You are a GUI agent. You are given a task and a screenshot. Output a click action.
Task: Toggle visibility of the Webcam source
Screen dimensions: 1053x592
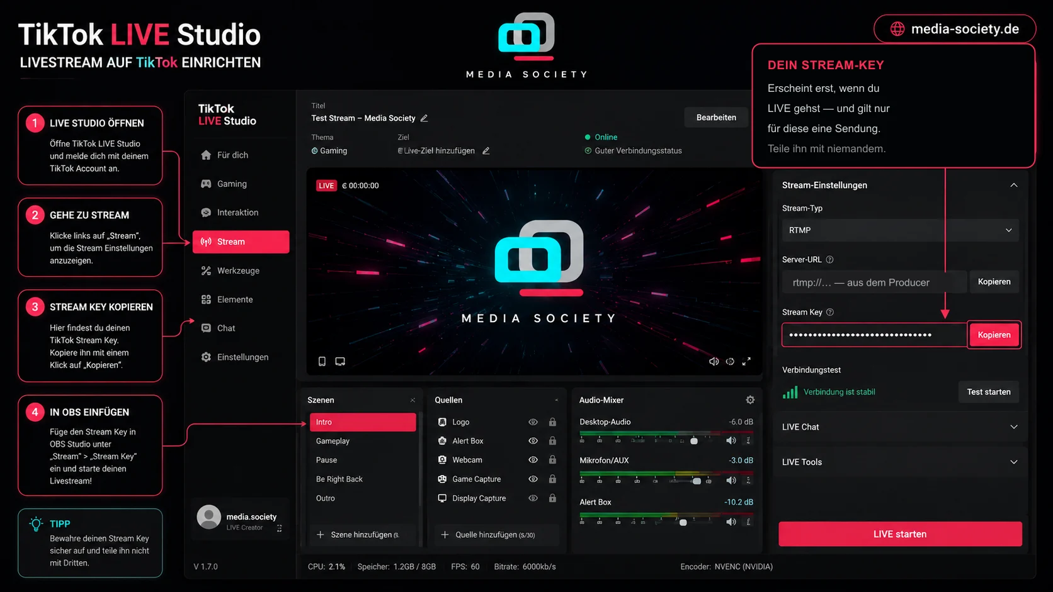[533, 460]
